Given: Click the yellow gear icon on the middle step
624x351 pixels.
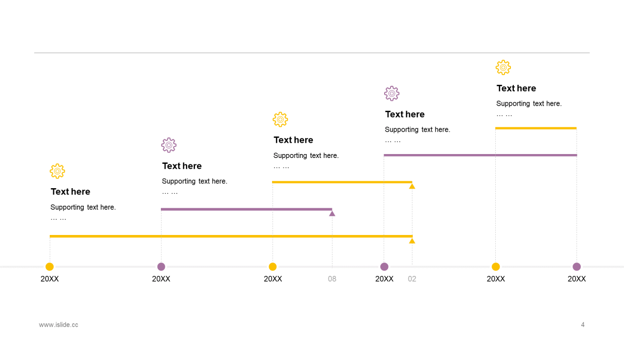Looking at the screenshot, I should tap(280, 119).
